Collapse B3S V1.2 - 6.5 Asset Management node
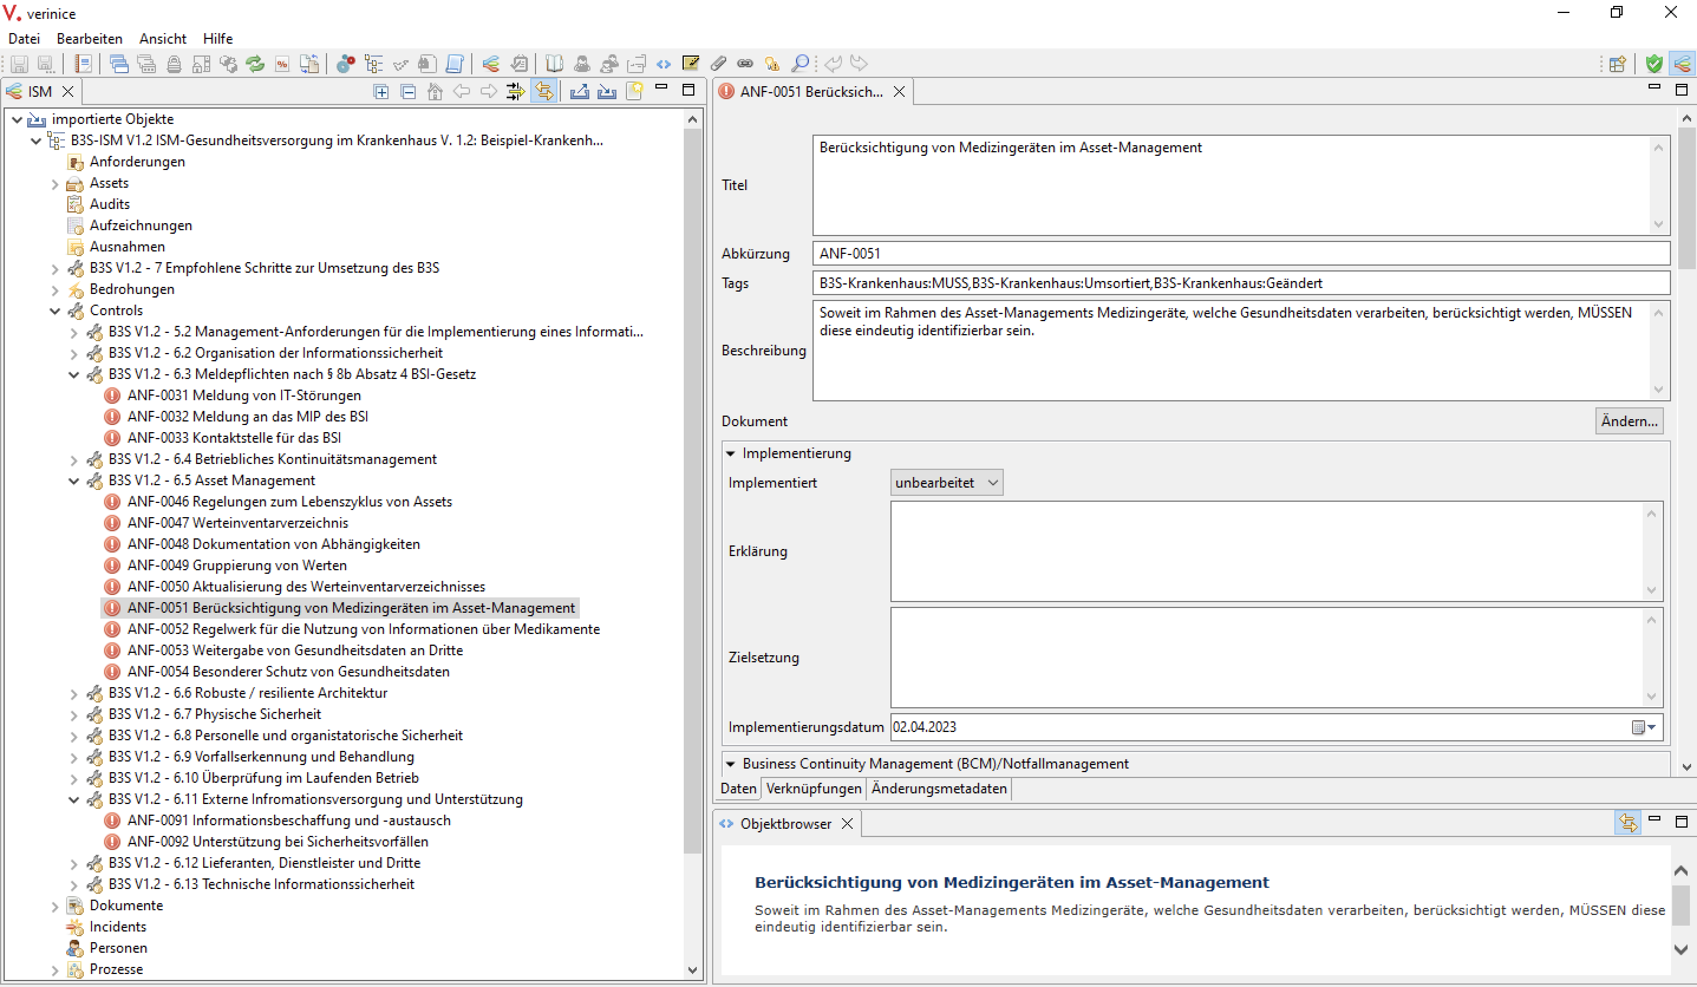Image resolution: width=1697 pixels, height=987 pixels. (x=74, y=481)
